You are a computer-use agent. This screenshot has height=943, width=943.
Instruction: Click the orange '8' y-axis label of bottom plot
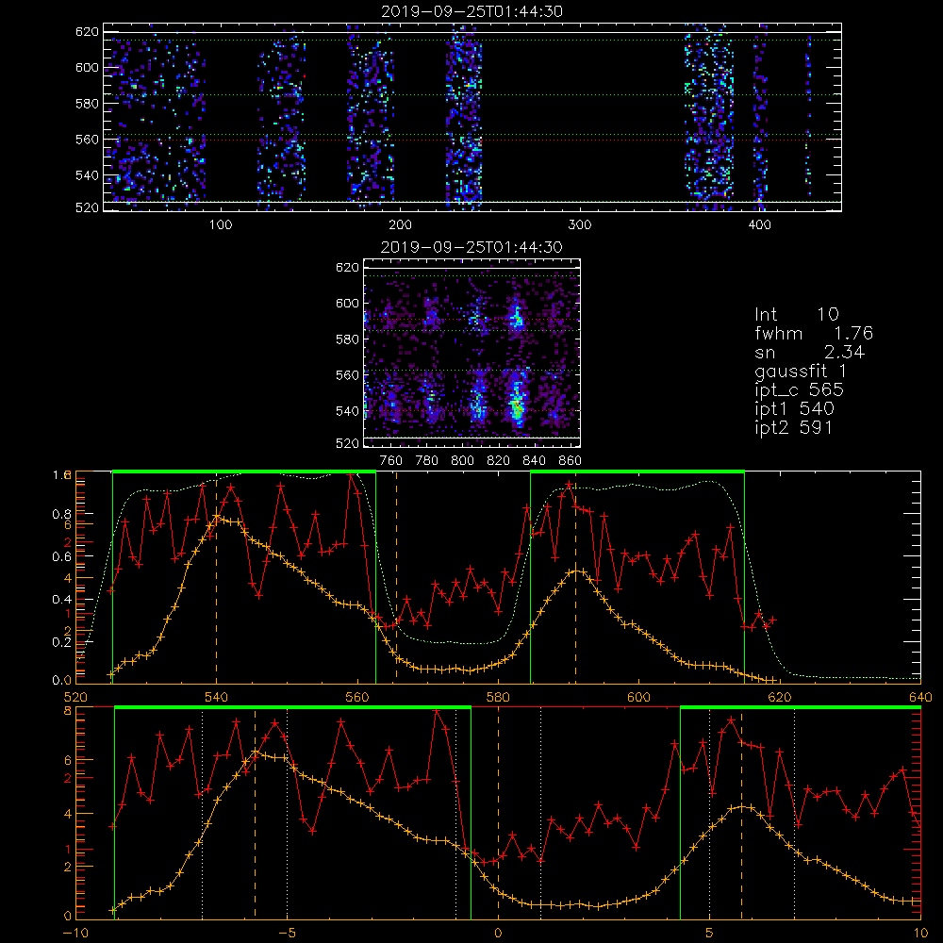point(68,710)
